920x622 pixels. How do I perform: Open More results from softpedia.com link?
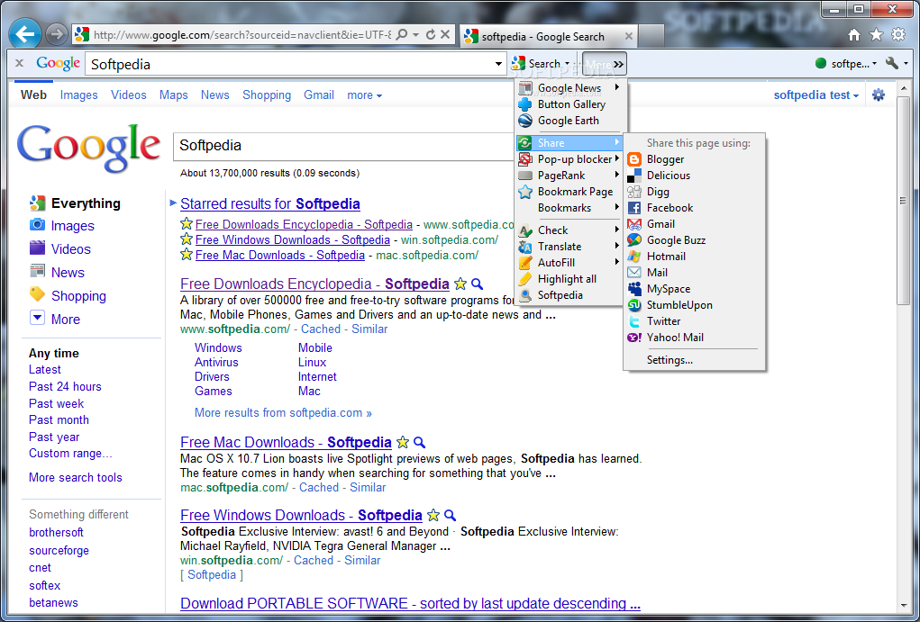coord(283,412)
